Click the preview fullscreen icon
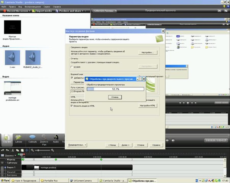Screen dimensions: 230x183 219,11
